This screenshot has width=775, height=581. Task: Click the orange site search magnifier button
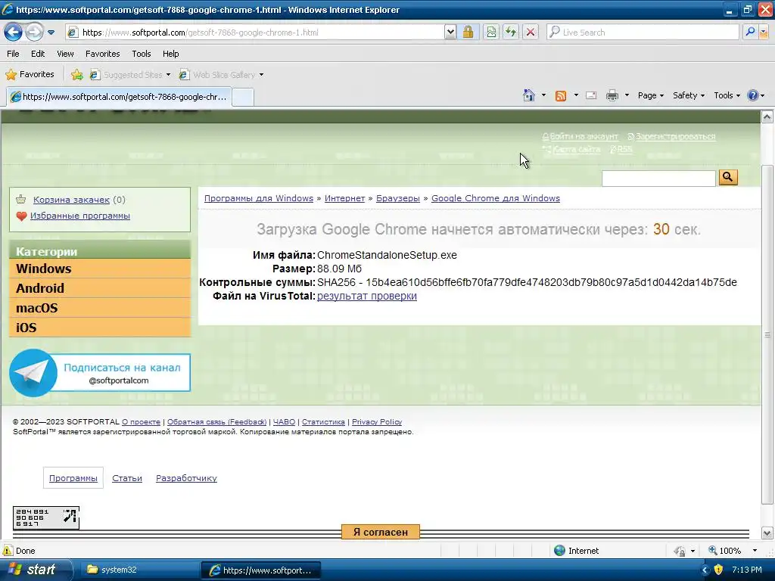pyautogui.click(x=728, y=177)
